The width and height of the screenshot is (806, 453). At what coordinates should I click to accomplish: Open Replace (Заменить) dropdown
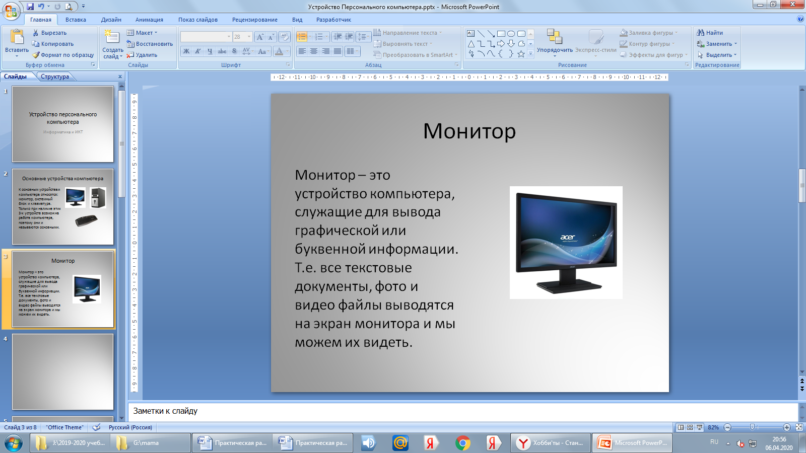717,44
